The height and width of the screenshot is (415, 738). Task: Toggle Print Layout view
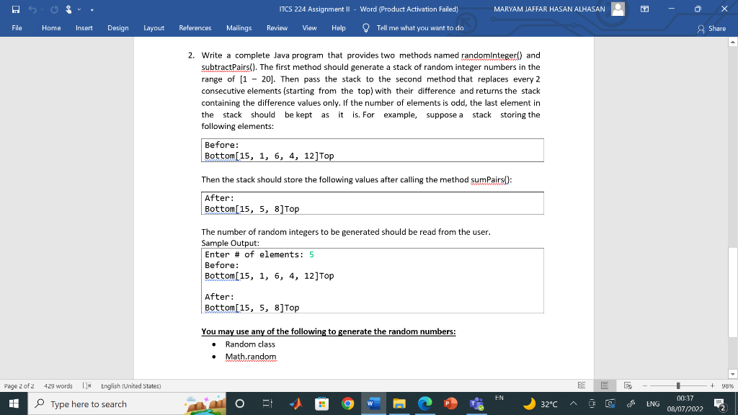(x=605, y=385)
